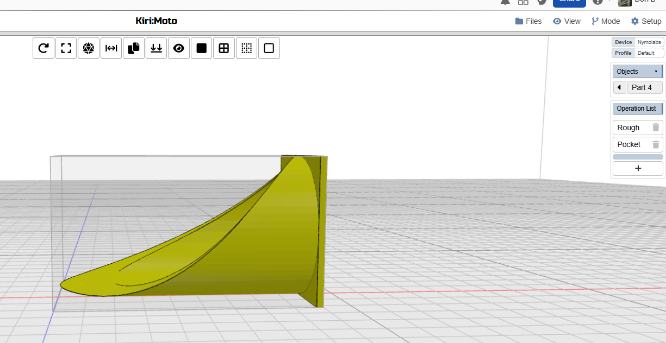The image size is (666, 343).
Task: Click the rotate/reset view arrow icon
Action: click(43, 48)
